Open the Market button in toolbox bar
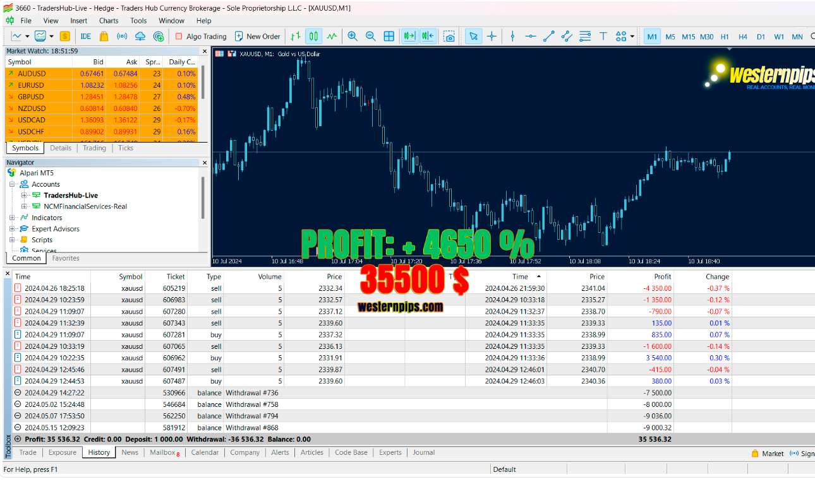The width and height of the screenshot is (815, 482). pos(768,454)
